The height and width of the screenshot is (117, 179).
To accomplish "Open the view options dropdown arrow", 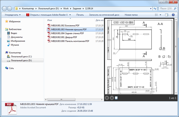I will (160, 15).
